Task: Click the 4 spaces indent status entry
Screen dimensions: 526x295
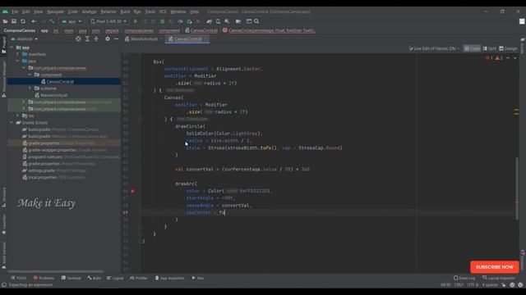Action: click(x=490, y=285)
